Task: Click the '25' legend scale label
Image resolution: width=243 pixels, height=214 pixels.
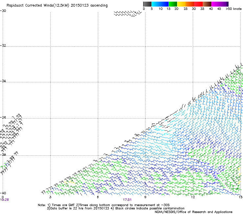Action: point(186,9)
